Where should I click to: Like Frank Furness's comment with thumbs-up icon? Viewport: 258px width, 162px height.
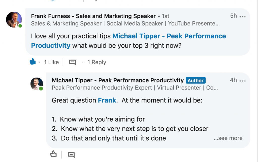tap(33, 61)
